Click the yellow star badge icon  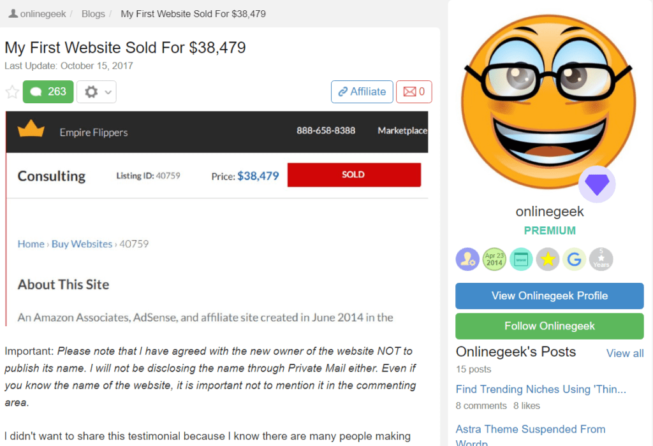[x=548, y=259]
